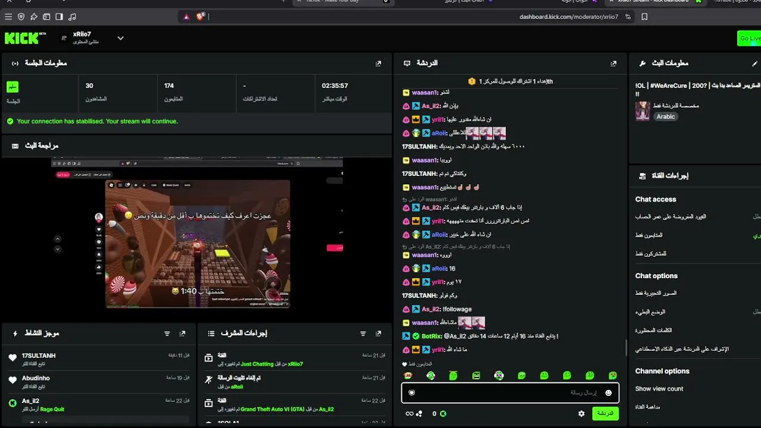Image resolution: width=761 pixels, height=428 pixels.
Task: Click the 02:35:57 live time value
Action: (x=335, y=86)
